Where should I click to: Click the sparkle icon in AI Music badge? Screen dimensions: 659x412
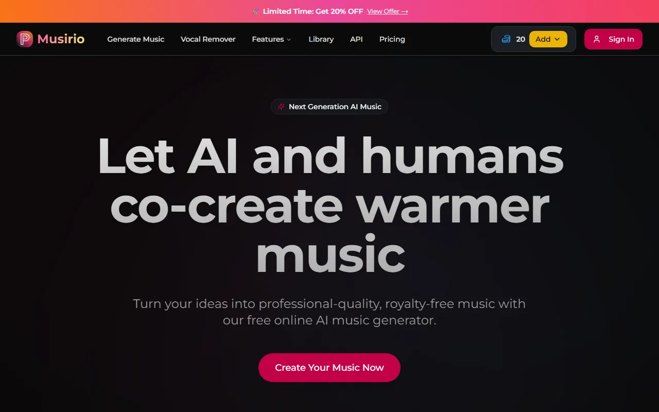(281, 107)
